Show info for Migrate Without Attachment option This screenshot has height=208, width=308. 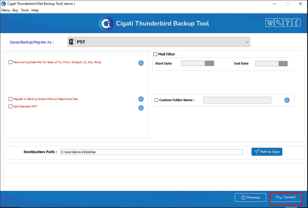(141, 99)
